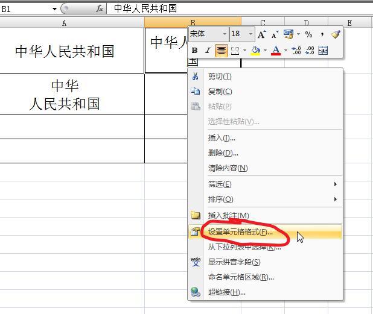This screenshot has height=314, width=373.
Task: Toggle italic formatting
Action: tap(208, 51)
